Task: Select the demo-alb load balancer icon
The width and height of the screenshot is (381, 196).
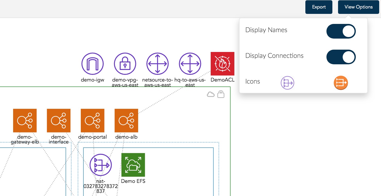Action: click(126, 121)
